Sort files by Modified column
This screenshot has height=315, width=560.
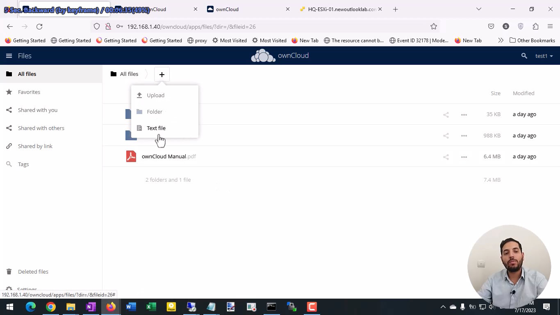523,93
